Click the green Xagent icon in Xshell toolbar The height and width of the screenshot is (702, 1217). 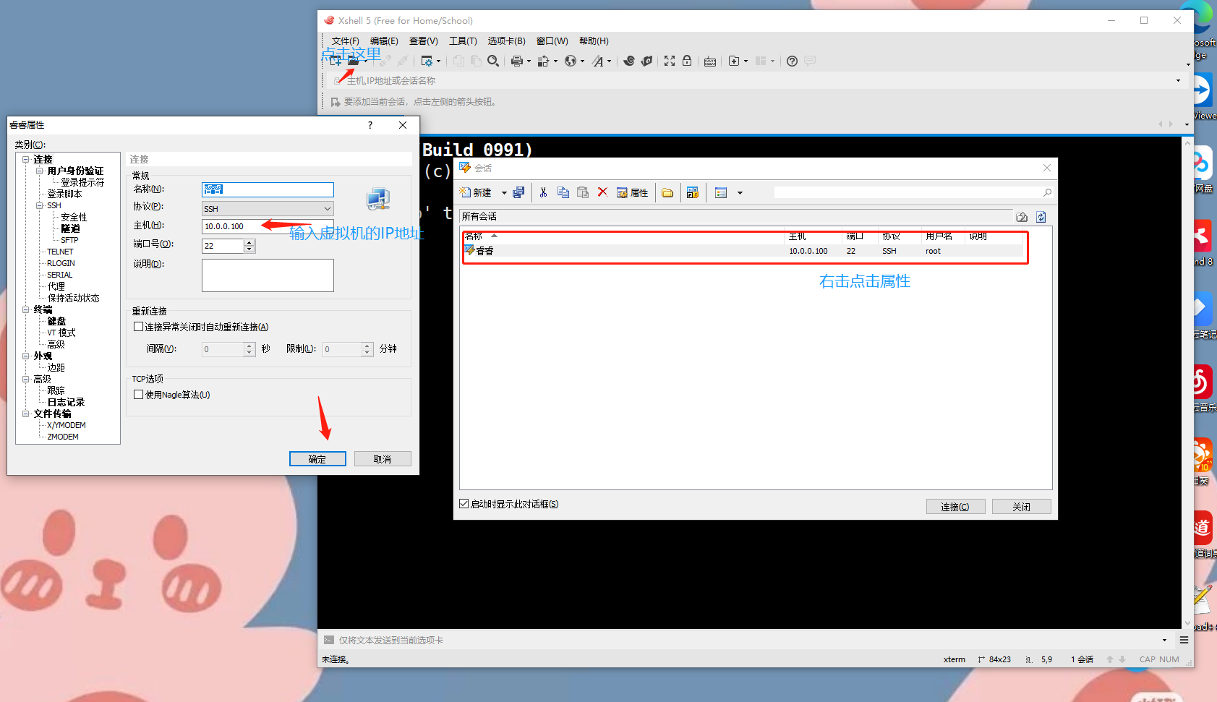[647, 61]
